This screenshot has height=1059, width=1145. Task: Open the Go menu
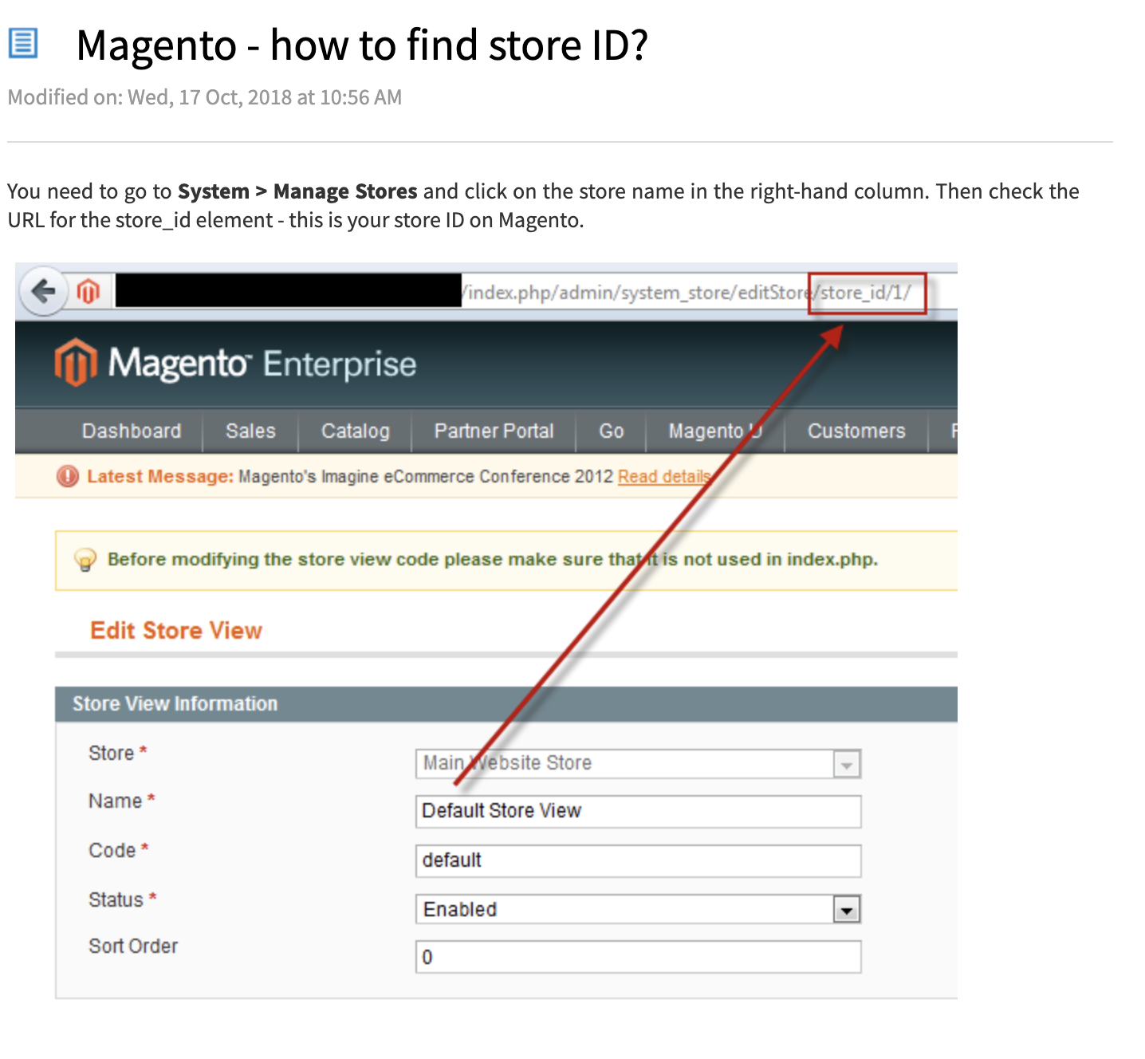tap(612, 431)
